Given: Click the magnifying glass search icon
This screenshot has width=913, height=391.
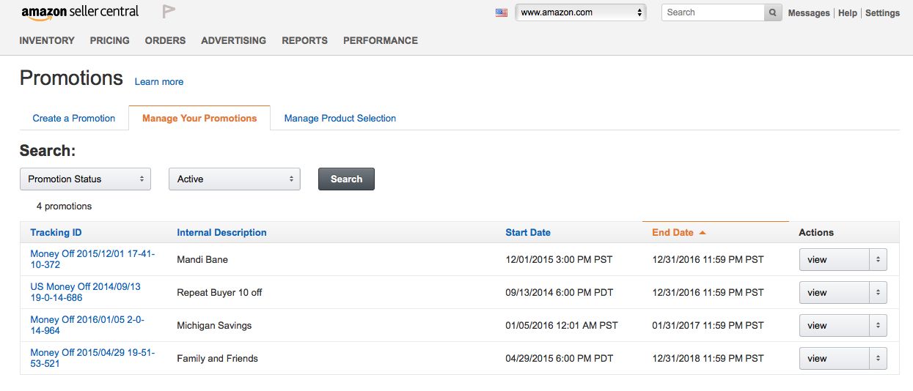Looking at the screenshot, I should (773, 12).
